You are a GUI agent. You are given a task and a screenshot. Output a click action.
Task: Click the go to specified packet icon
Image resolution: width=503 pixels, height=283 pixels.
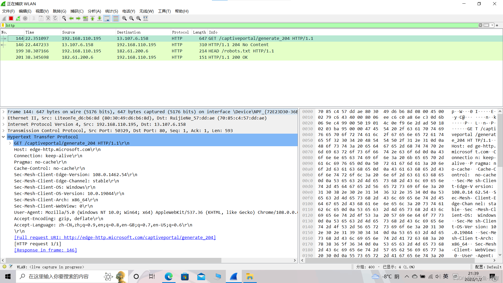point(85,18)
